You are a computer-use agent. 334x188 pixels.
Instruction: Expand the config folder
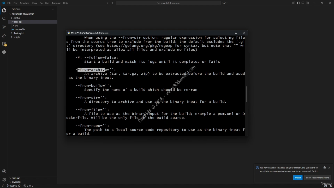coord(16,18)
